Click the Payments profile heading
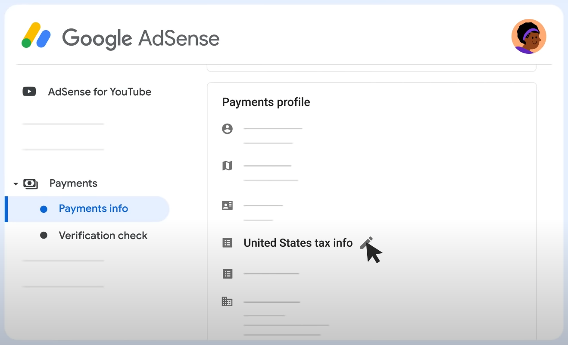This screenshot has height=345, width=568. (266, 102)
